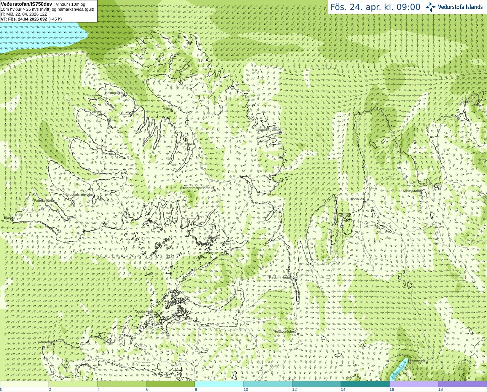Click the Fös. 24. apr. kl. 09:00 timestamp
This screenshot has height=392, width=487.
375,7
